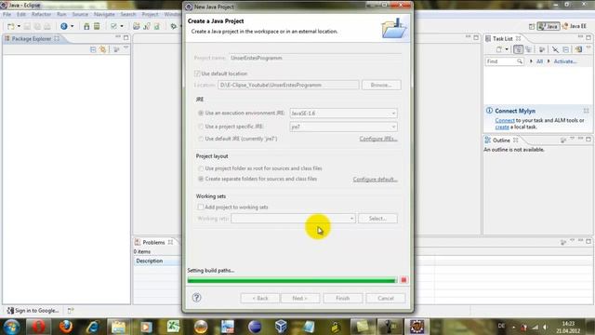The image size is (595, 335).
Task: Select the Task List tab
Action: (x=503, y=39)
